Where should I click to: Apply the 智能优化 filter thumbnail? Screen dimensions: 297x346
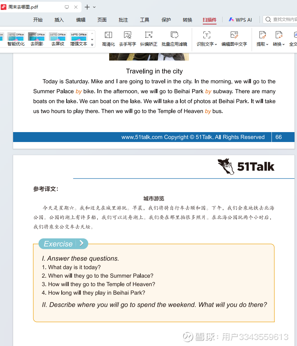tap(16, 39)
